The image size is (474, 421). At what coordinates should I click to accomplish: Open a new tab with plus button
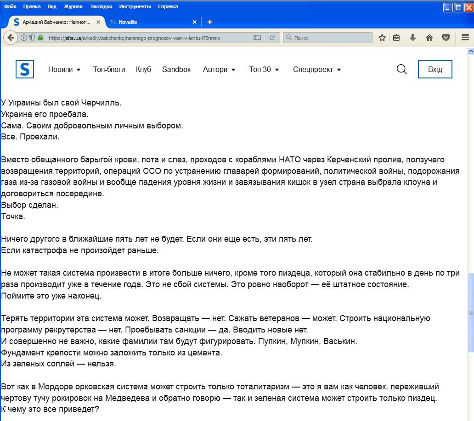(x=210, y=22)
